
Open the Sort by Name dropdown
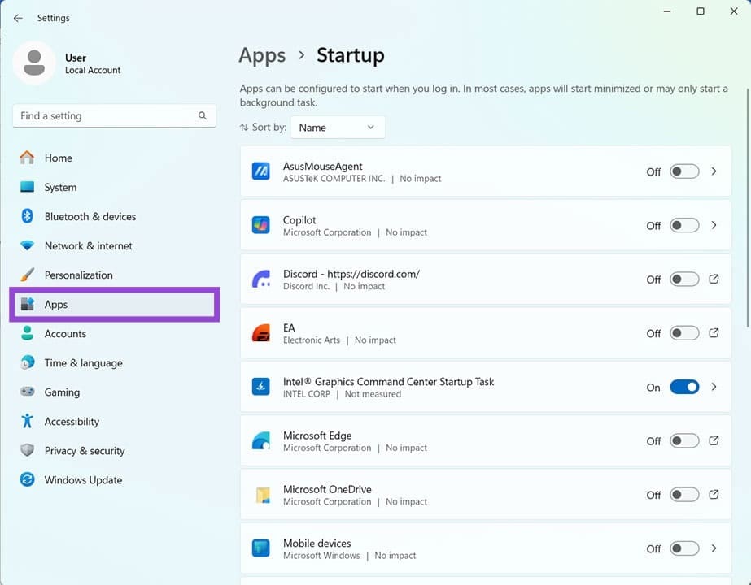[x=337, y=128]
